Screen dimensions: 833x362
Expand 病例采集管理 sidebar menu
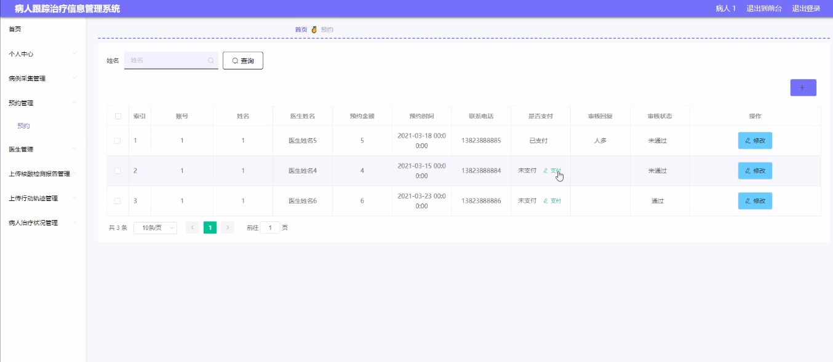43,79
